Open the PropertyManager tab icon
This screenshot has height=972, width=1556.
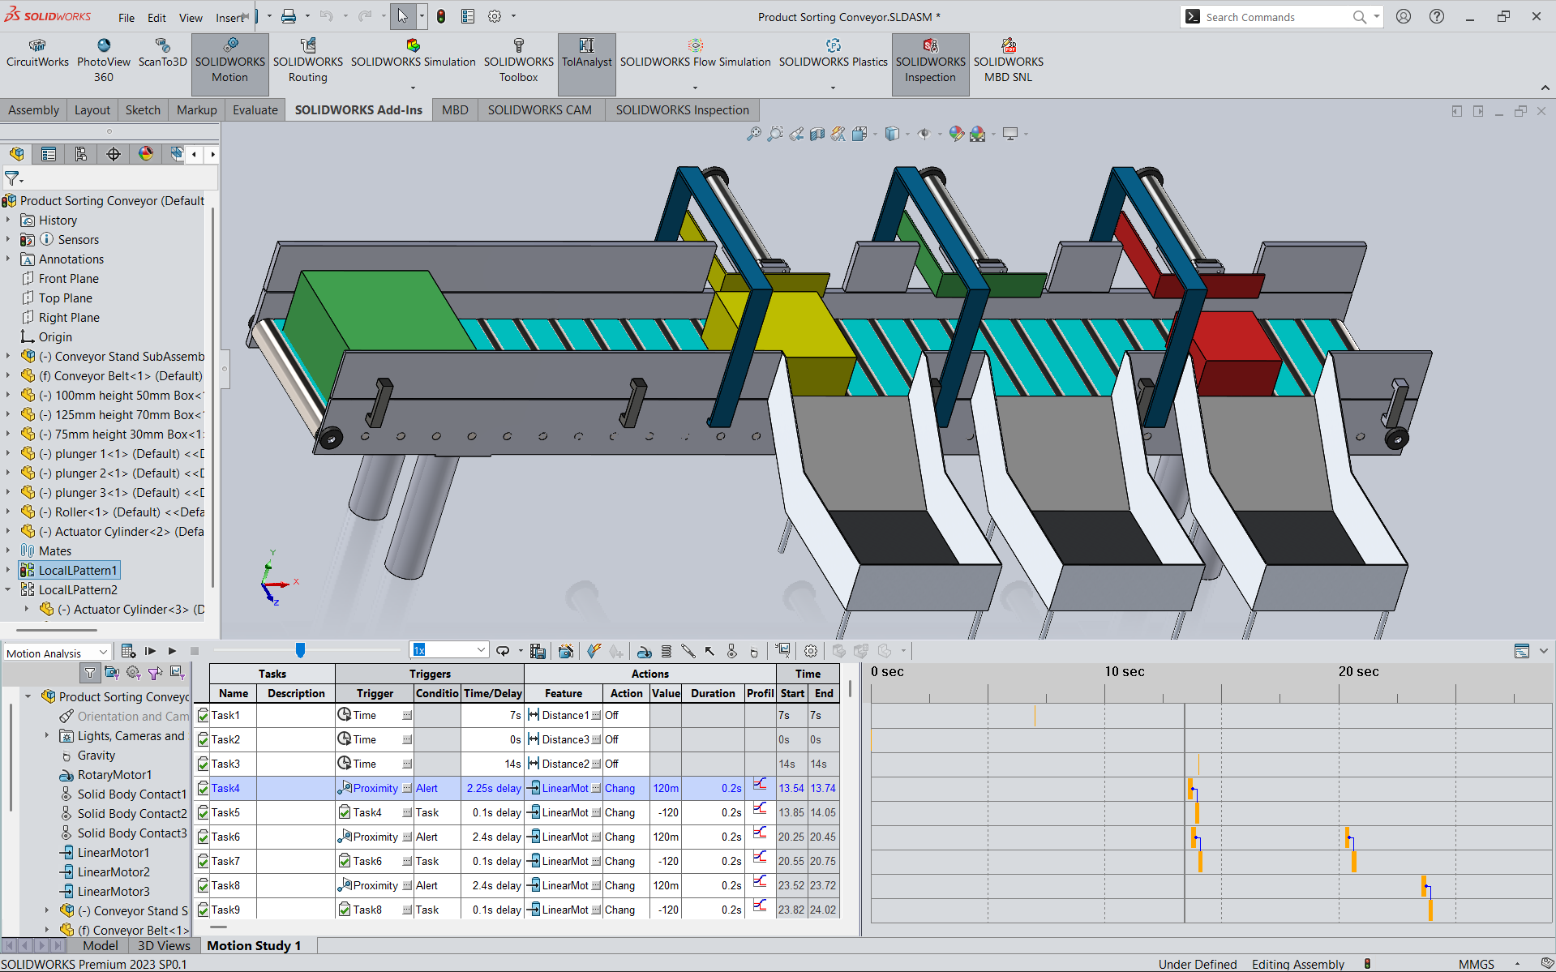click(49, 154)
